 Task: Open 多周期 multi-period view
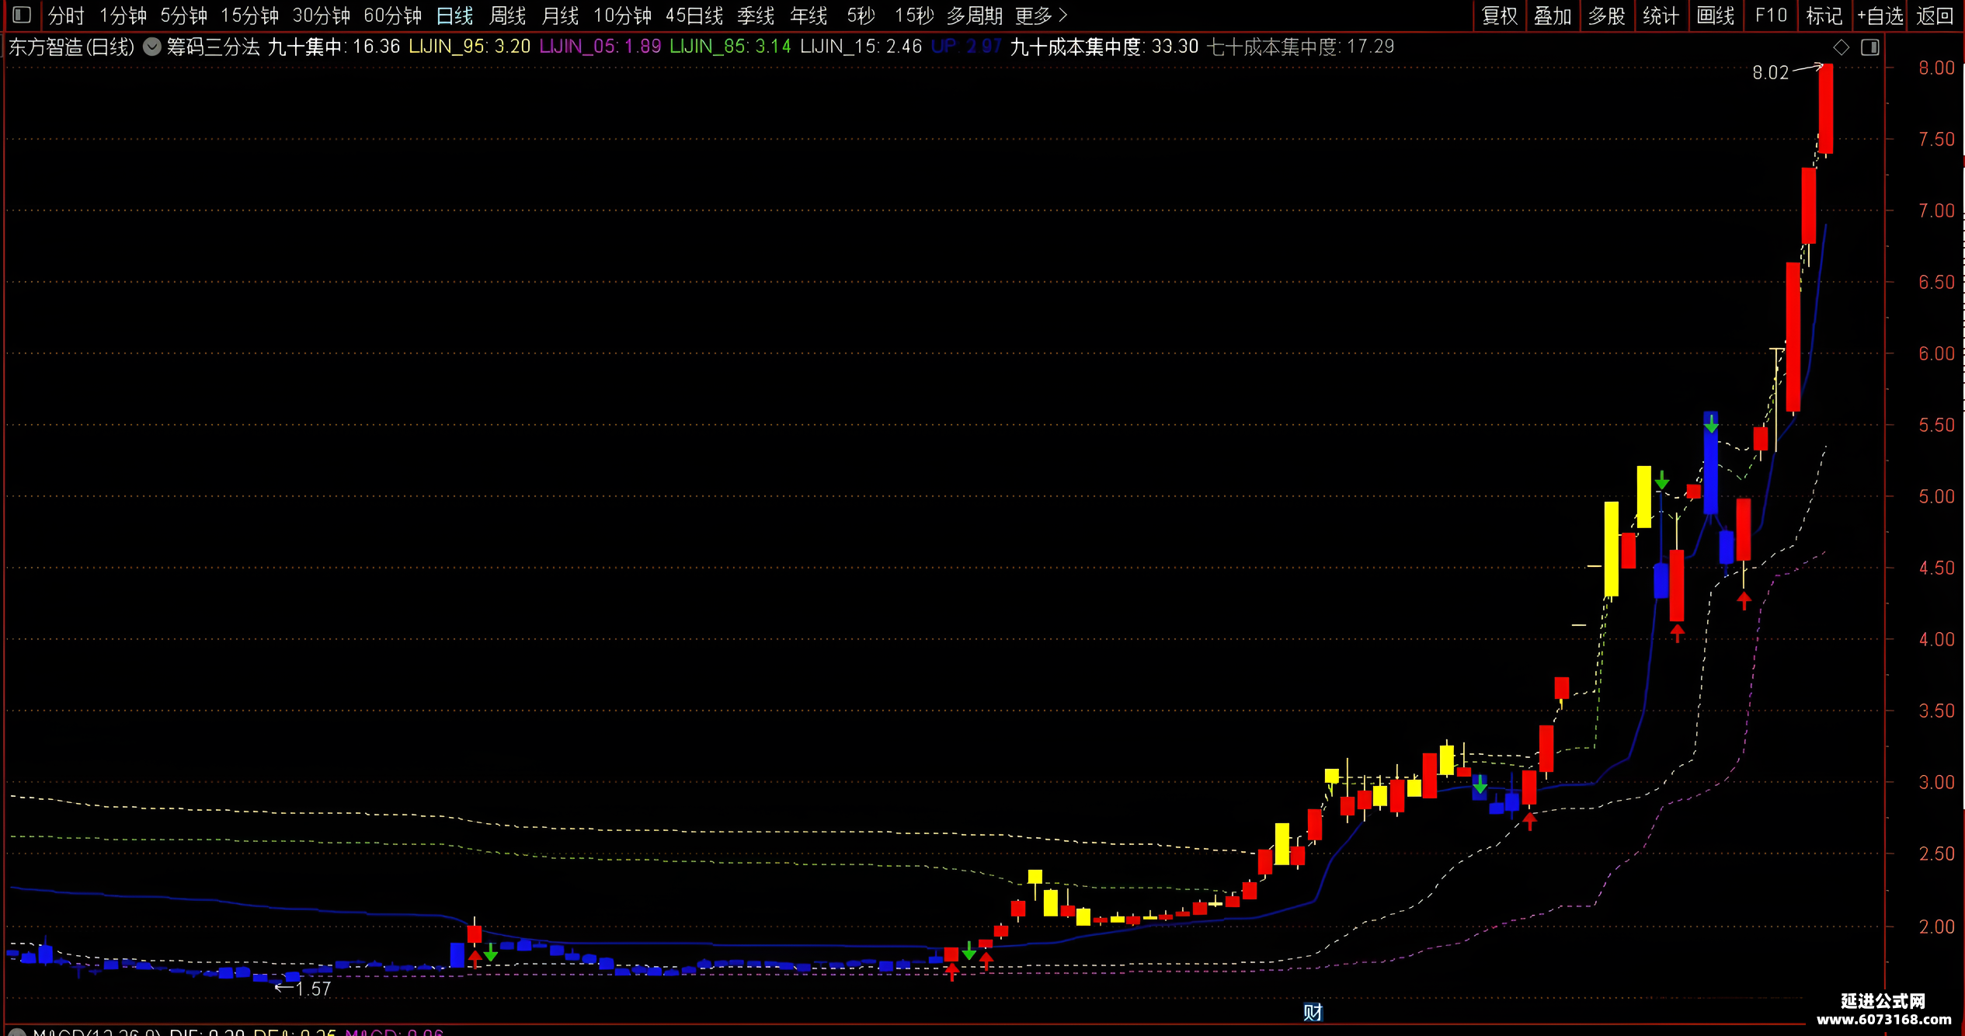tap(974, 16)
